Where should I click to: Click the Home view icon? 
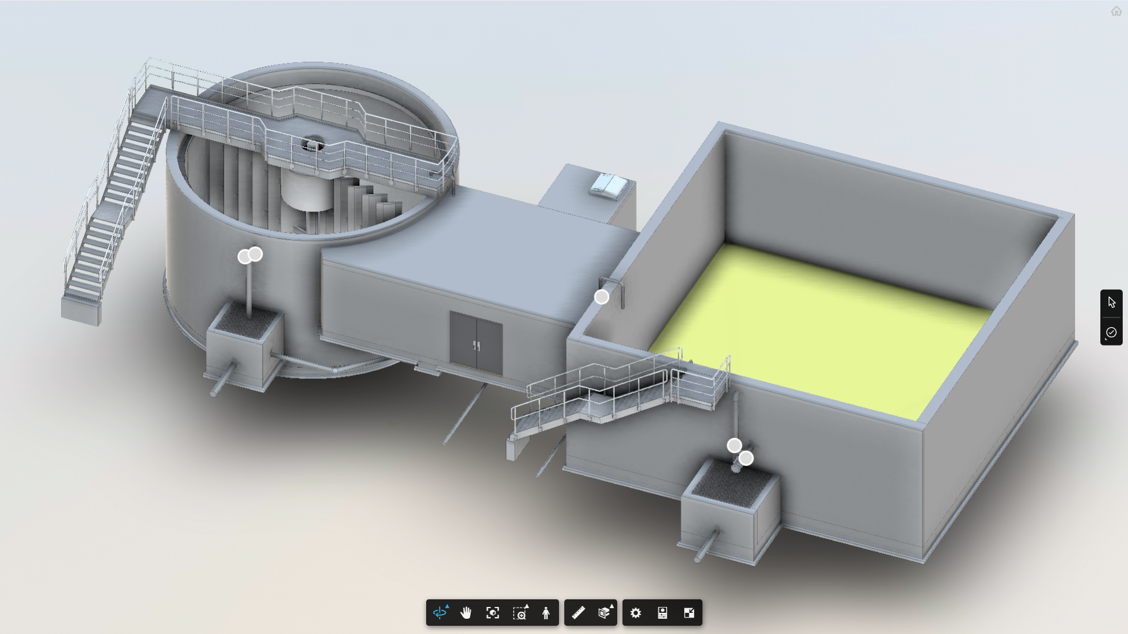1116,11
